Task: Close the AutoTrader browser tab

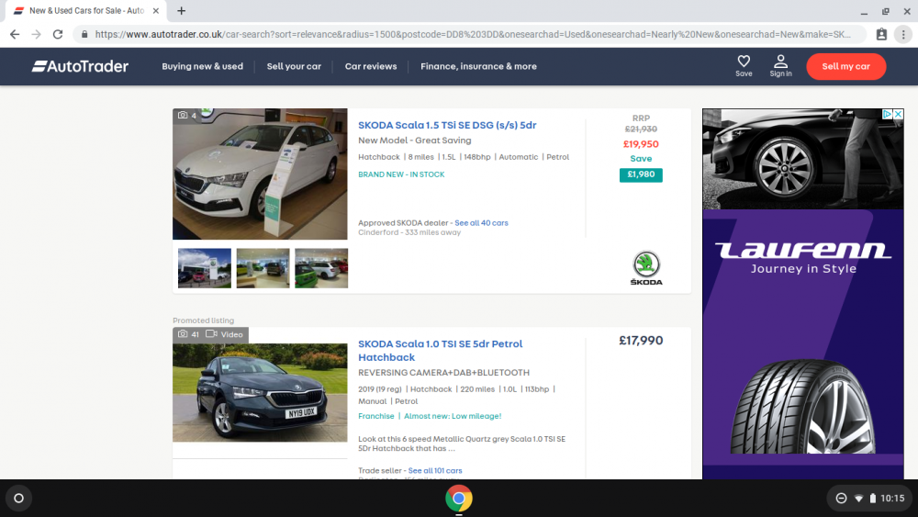Action: pyautogui.click(x=156, y=10)
